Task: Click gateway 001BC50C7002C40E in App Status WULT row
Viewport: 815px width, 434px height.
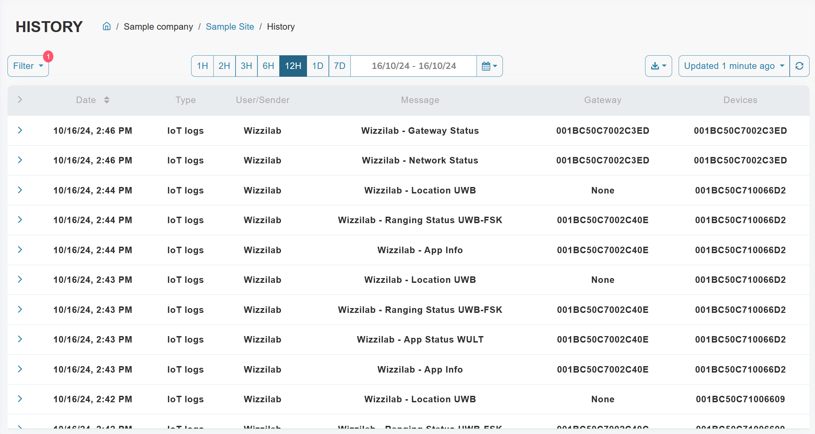Action: coord(603,339)
